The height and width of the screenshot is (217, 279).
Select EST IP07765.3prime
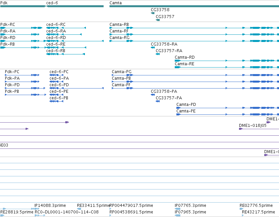coord(190,206)
